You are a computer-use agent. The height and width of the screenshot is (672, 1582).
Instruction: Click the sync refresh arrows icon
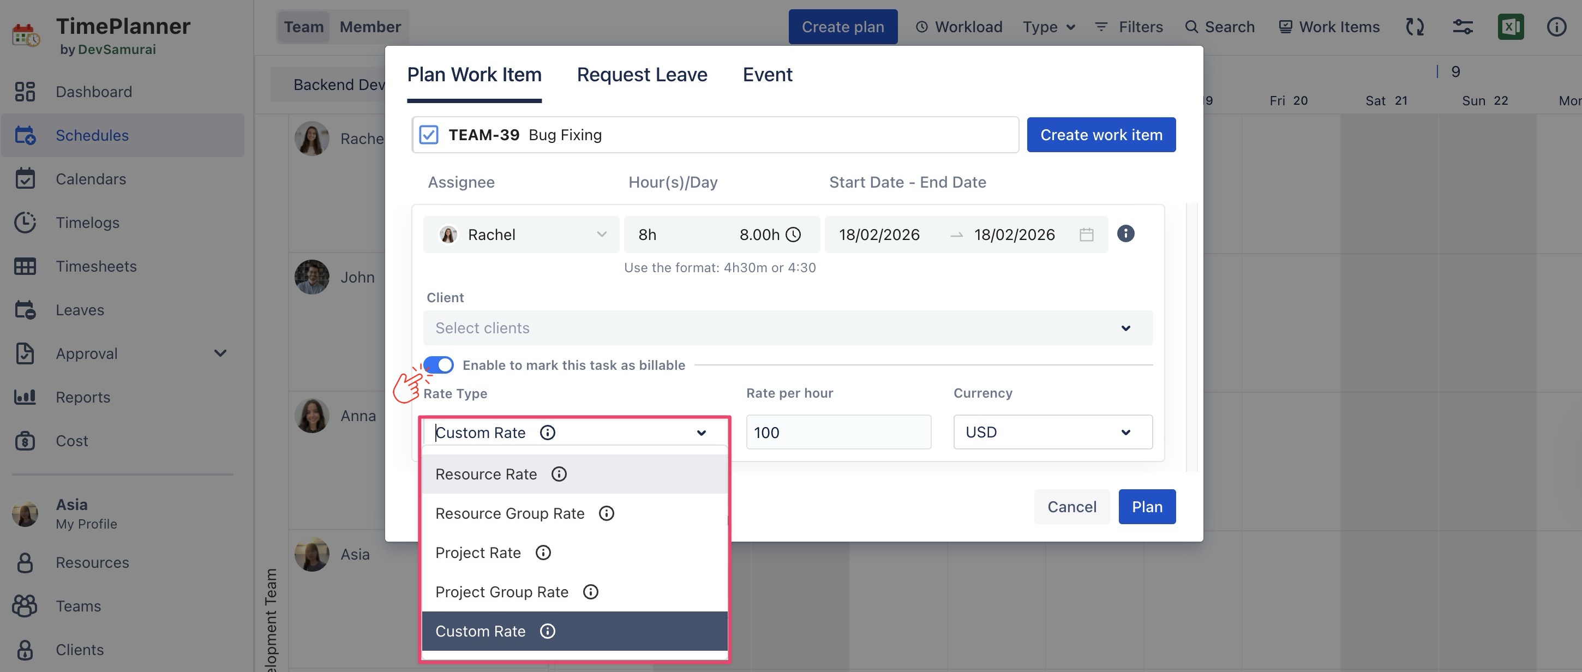tap(1415, 26)
